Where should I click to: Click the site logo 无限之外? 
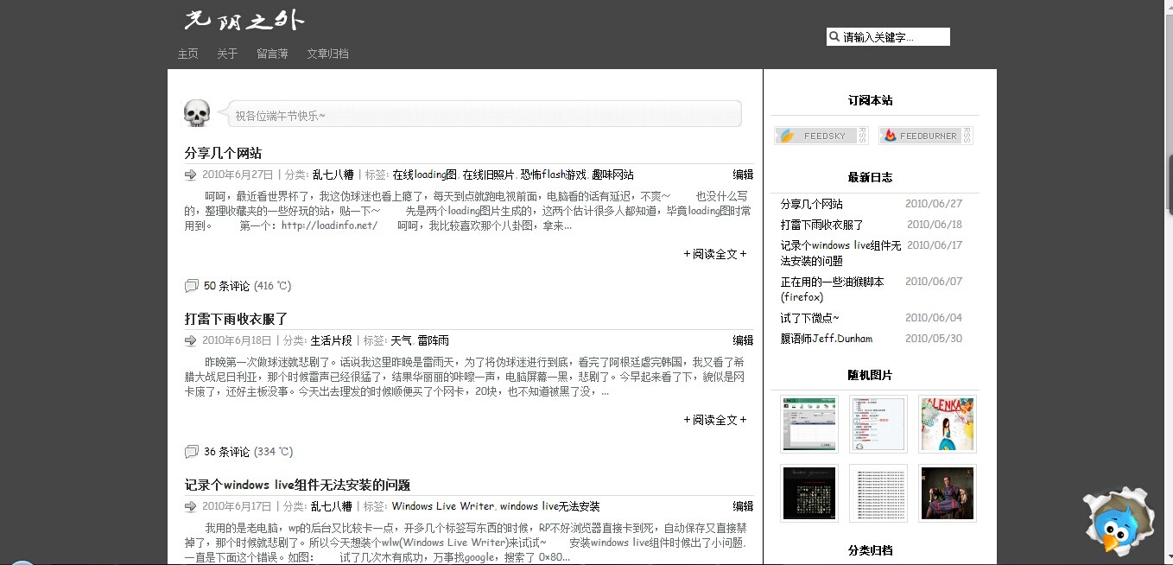click(x=244, y=21)
